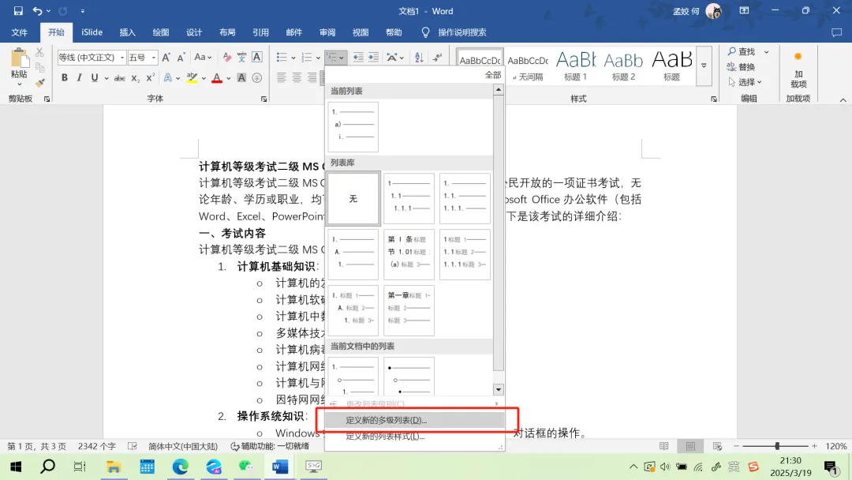The width and height of the screenshot is (852, 480).
Task: Select the 第一章 标题 list thumbnail
Action: tap(409, 310)
